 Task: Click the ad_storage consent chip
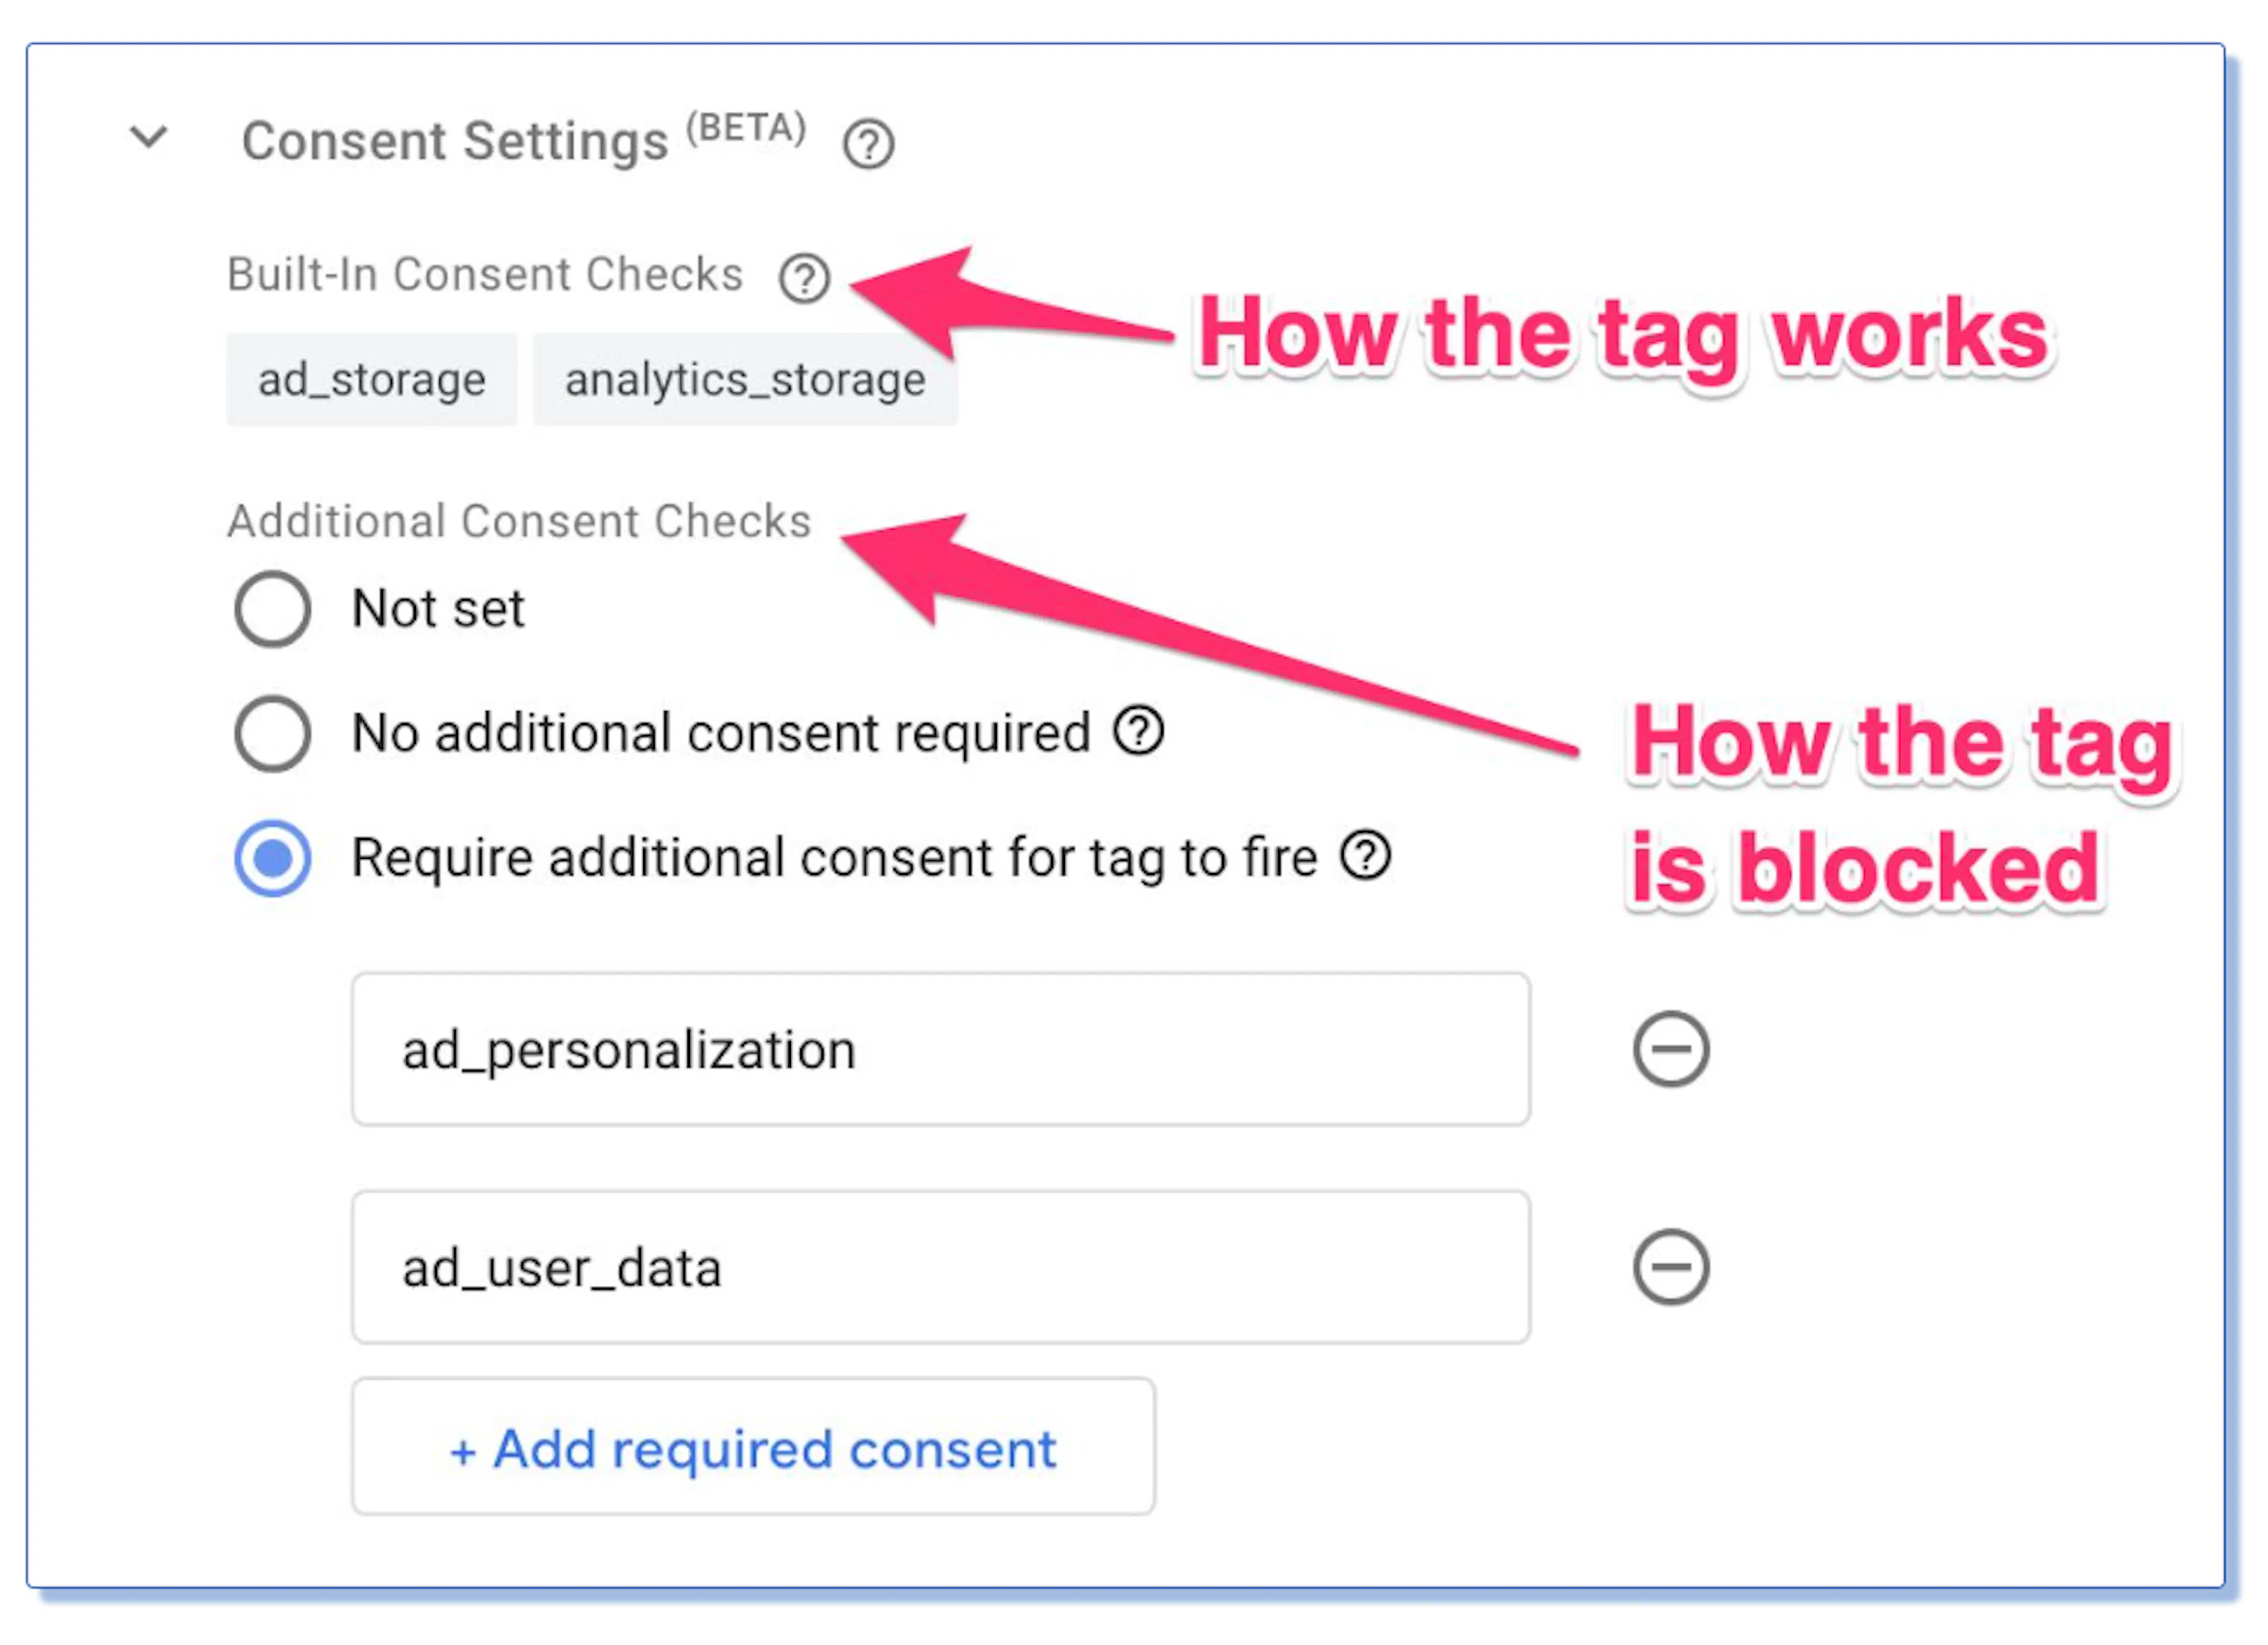pyautogui.click(x=372, y=380)
